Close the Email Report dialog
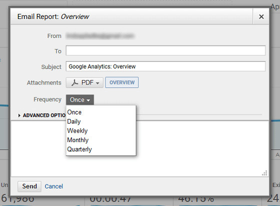Viewport: 280px width, 206px height. tap(261, 16)
